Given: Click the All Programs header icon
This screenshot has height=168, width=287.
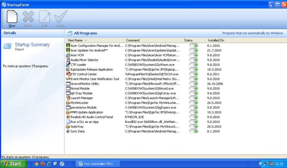Looking at the screenshot, I should [x=70, y=33].
